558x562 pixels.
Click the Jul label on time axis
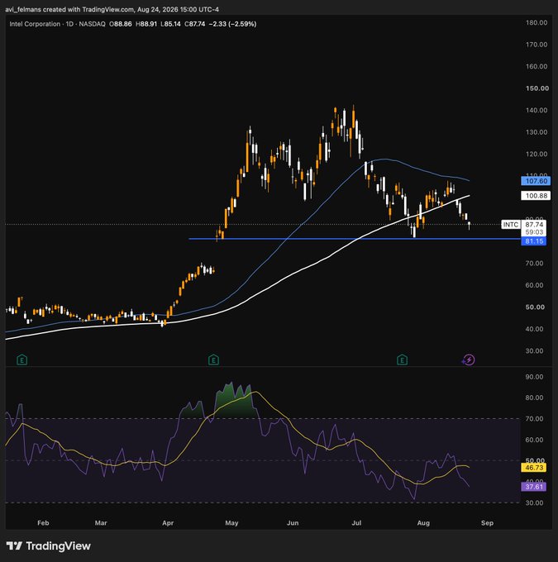[x=356, y=523]
